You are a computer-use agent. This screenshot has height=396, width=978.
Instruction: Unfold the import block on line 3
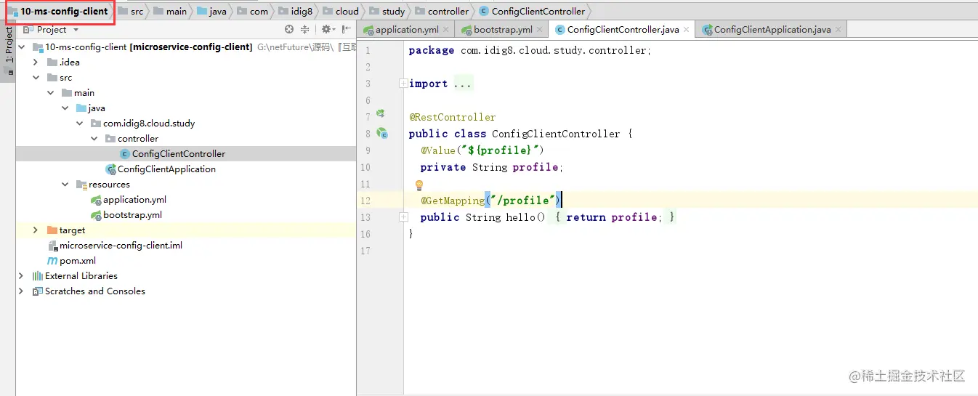403,84
